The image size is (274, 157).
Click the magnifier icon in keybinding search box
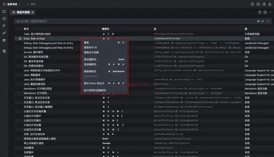pos(18,21)
